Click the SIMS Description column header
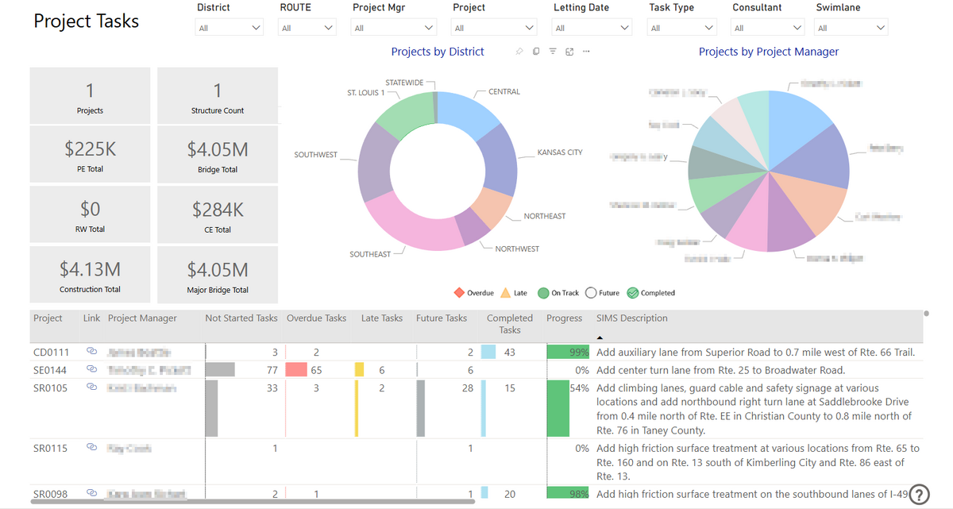 click(631, 318)
